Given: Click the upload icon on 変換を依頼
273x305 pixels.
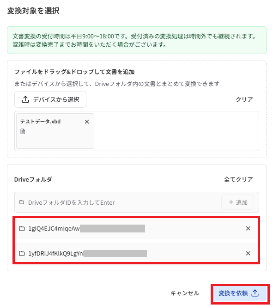Looking at the screenshot, I should [255, 293].
